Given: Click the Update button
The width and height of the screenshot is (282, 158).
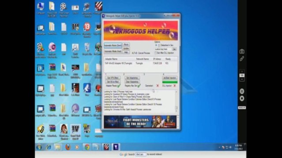Looking at the screenshot, I should pos(126,48).
